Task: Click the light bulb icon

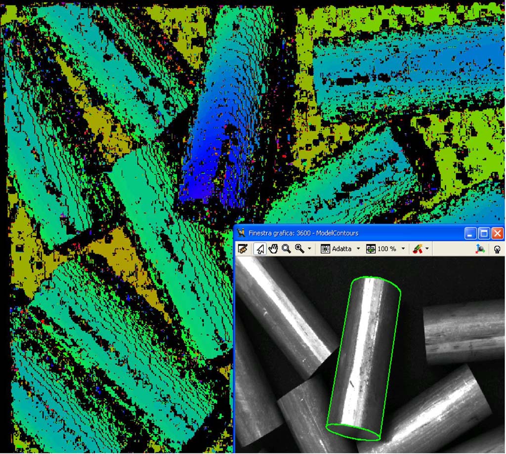Action: click(x=497, y=249)
